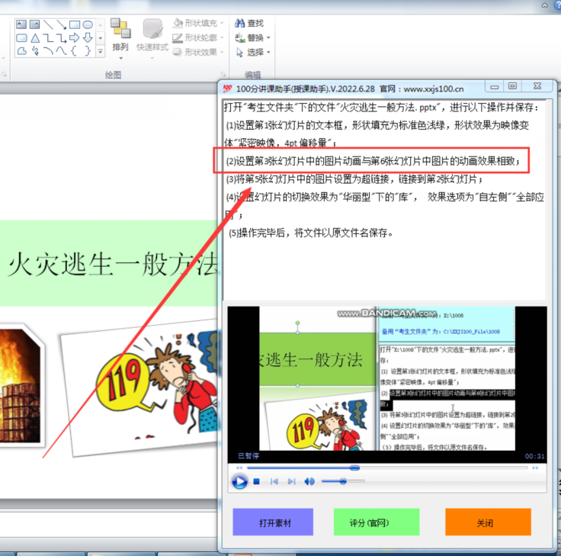
Task: Stop the tutorial video playback
Action: [257, 481]
